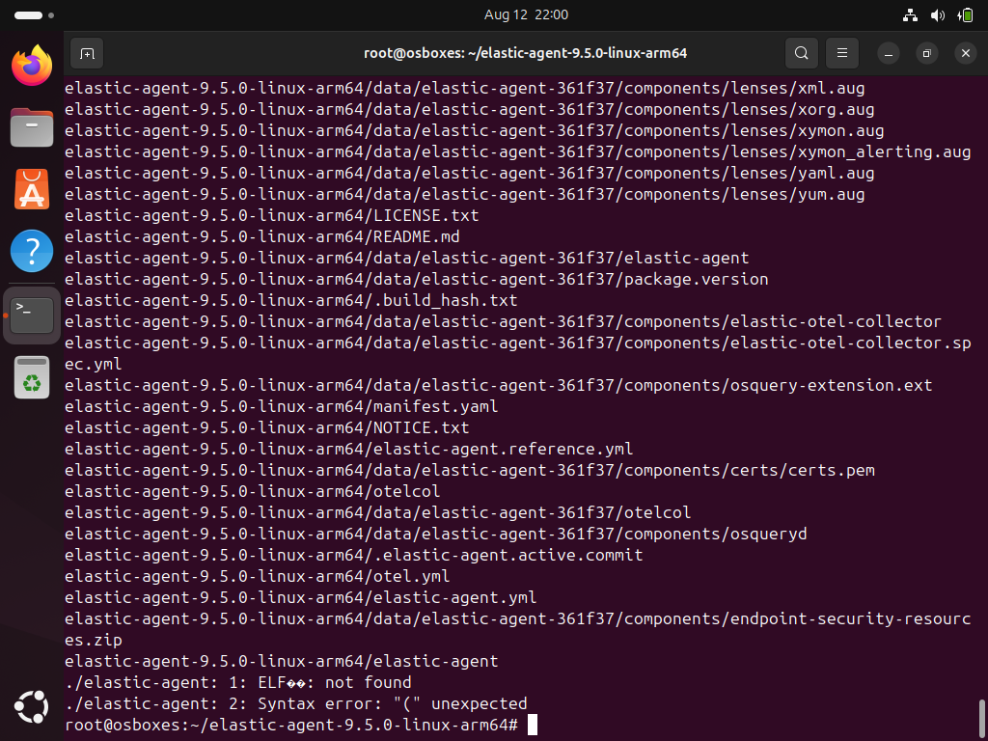This screenshot has width=988, height=741.
Task: Click the terminal vertical scrollbar
Action: coord(981,717)
